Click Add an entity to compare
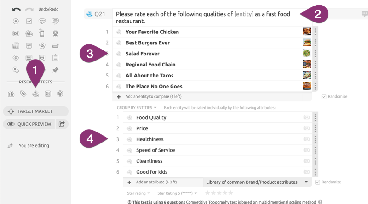The width and height of the screenshot is (368, 204). pos(153,96)
